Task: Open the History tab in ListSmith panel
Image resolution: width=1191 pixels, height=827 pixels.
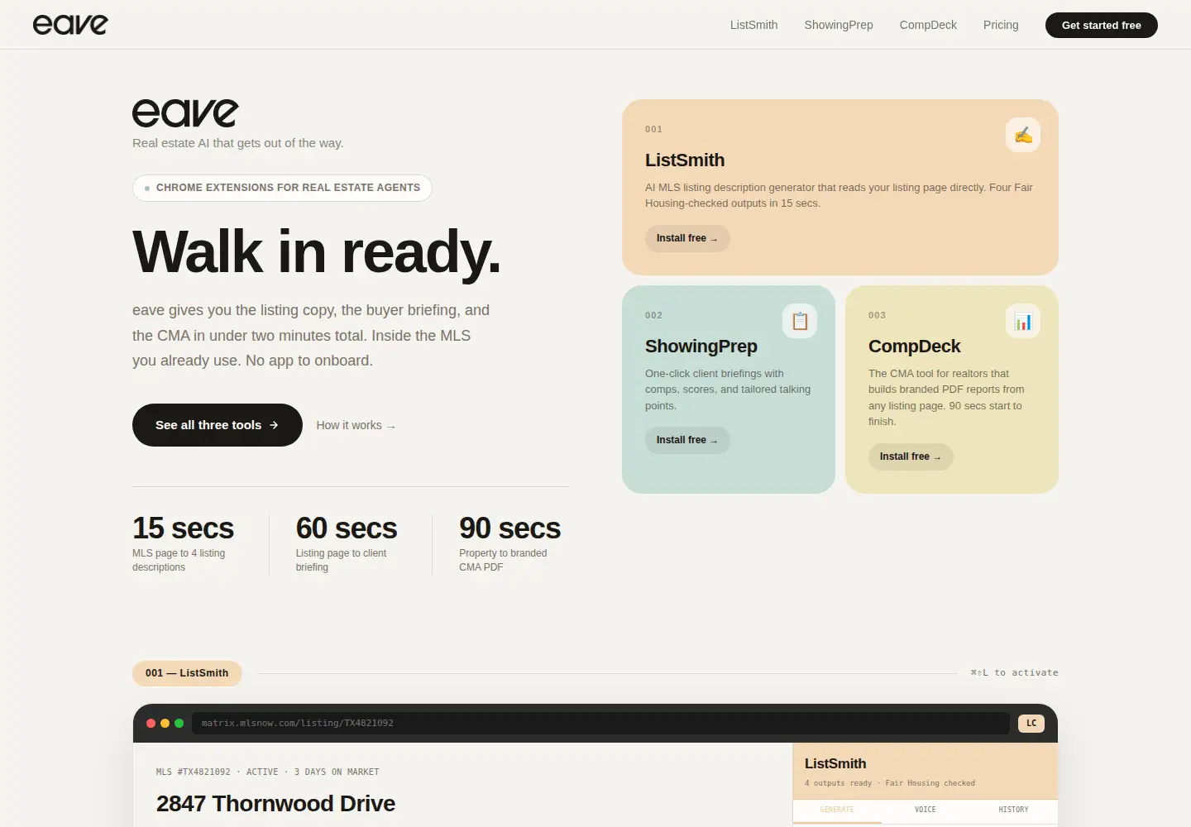Action: click(1014, 810)
